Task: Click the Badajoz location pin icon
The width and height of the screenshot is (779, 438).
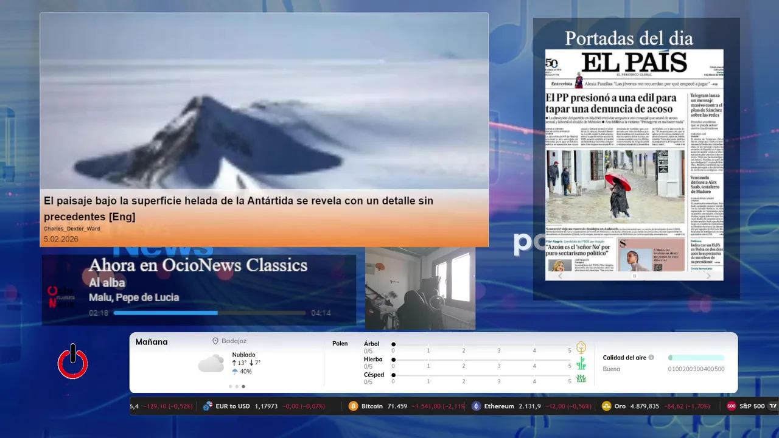Action: point(215,341)
